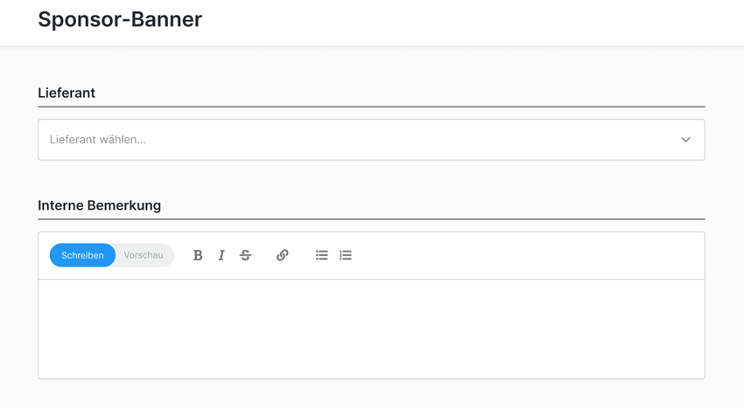Insert a numbered list
744x408 pixels.
coord(346,255)
